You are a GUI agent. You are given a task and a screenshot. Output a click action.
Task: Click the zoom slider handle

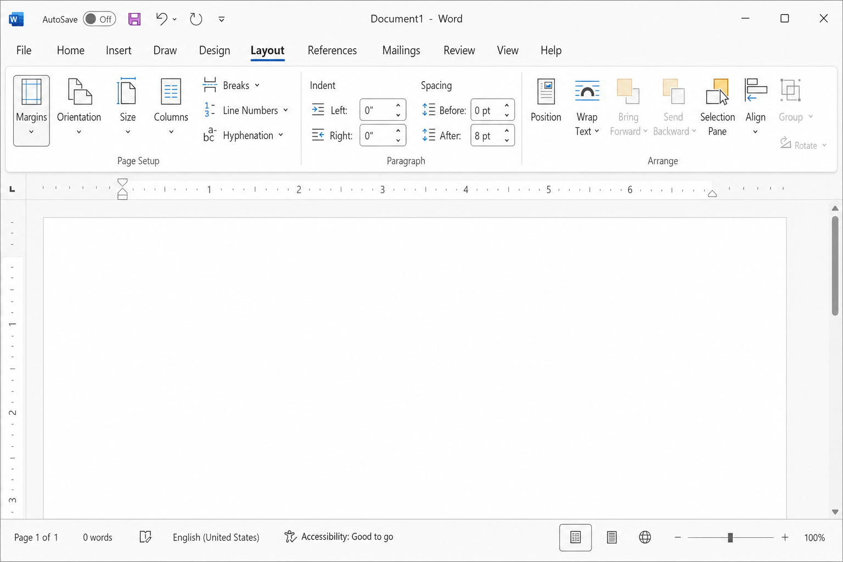[730, 537]
